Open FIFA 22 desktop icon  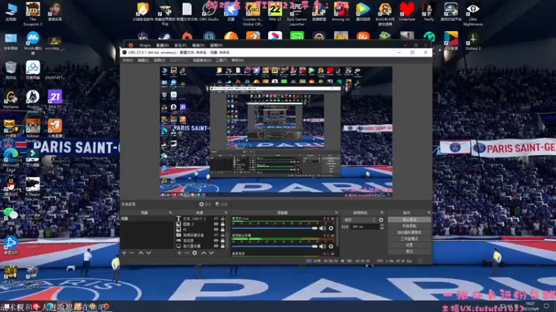pyautogui.click(x=275, y=12)
